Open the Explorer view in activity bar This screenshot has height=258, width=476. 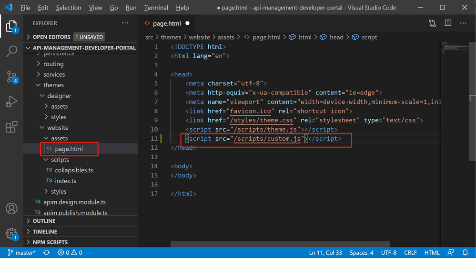(11, 26)
